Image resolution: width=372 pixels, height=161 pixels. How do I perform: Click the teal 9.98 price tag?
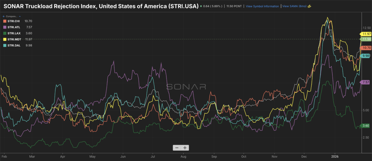pyautogui.click(x=365, y=56)
